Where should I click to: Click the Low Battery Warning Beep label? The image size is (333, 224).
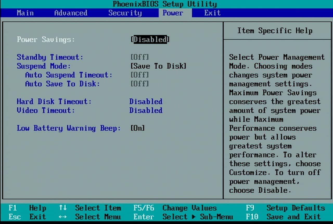click(69, 128)
